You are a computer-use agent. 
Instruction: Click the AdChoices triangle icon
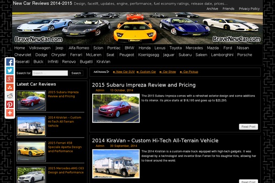[108, 72]
